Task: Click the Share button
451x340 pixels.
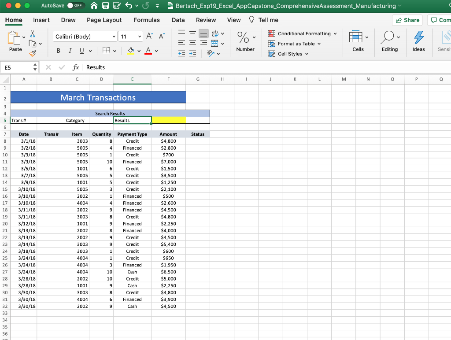Action: tap(407, 20)
